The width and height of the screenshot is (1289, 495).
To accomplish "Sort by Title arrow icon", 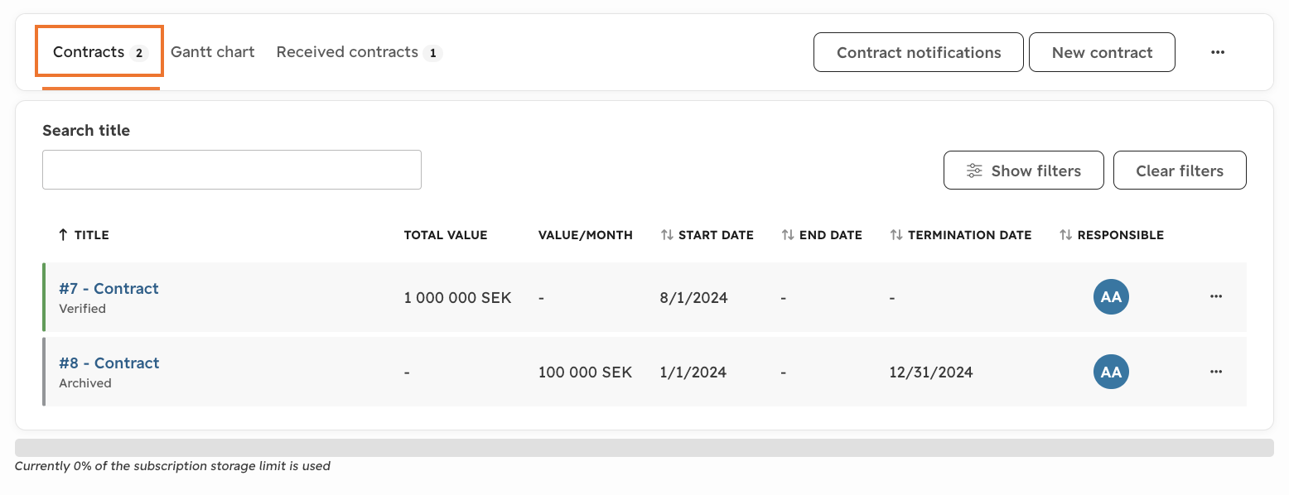I will 63,235.
